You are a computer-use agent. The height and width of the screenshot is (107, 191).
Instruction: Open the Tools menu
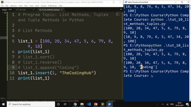tap(37, 6)
